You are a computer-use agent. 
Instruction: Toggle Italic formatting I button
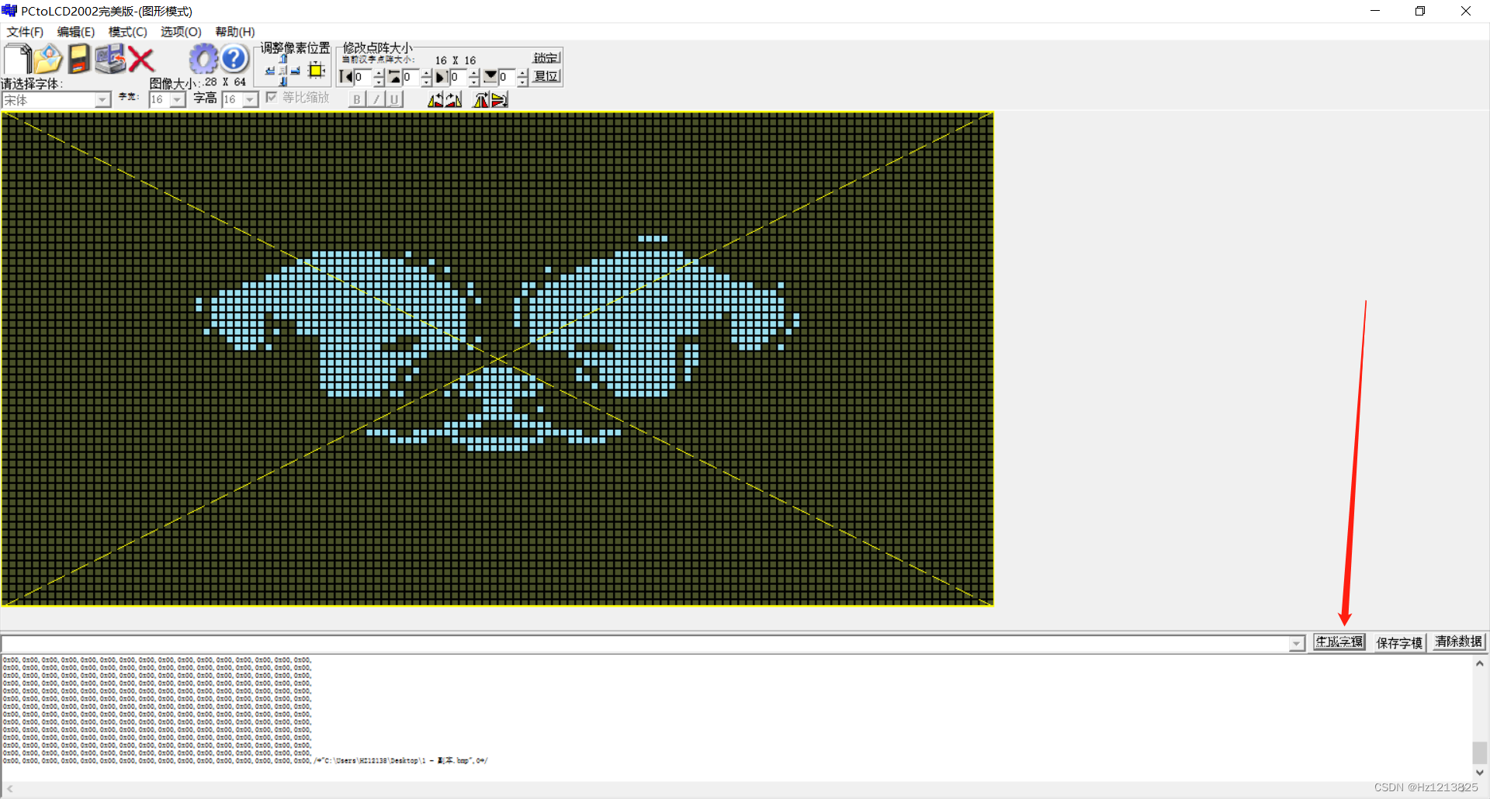pyautogui.click(x=376, y=99)
